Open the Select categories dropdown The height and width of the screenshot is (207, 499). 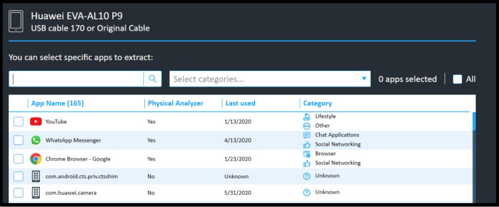click(270, 79)
